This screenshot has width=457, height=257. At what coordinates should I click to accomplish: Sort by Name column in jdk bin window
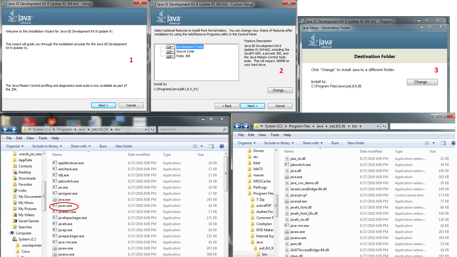57,155
